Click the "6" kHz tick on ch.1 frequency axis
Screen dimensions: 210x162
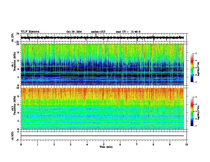(19, 61)
